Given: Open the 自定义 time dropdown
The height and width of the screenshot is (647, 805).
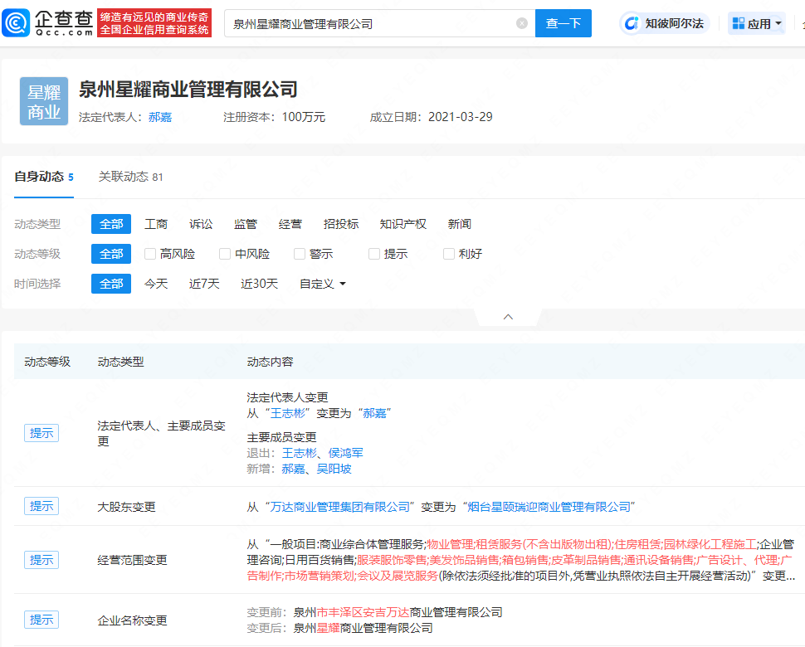Looking at the screenshot, I should (x=322, y=284).
